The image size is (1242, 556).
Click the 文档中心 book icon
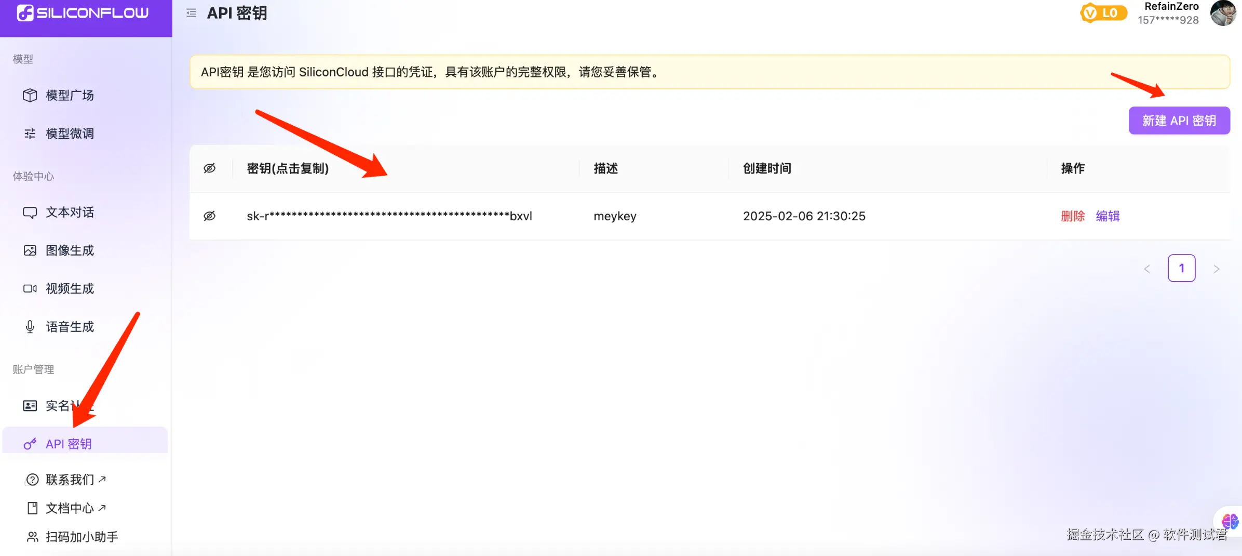tap(33, 508)
